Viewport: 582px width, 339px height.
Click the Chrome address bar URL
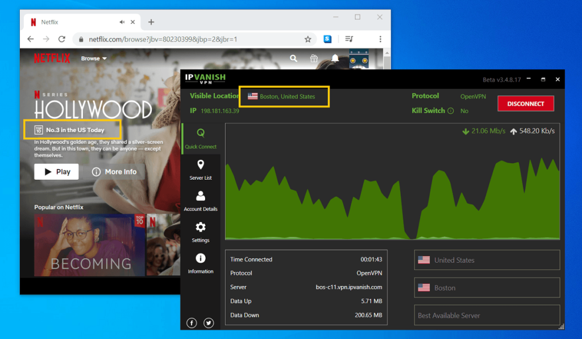(163, 39)
